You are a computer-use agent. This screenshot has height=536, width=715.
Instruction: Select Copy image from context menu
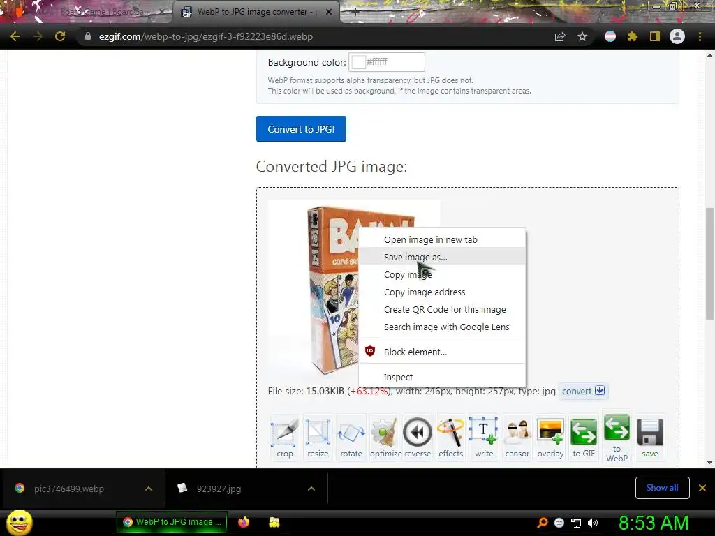coord(442,274)
